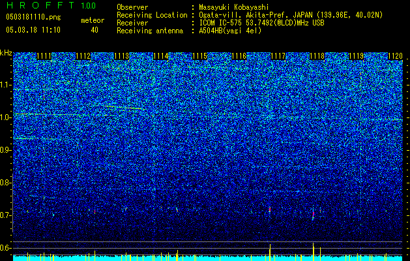Click the A504HB(yagi 4el) antenna text
The image size is (410, 261).
[230, 31]
